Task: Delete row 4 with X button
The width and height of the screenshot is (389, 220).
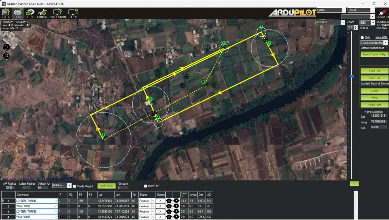Action: [x=160, y=217]
